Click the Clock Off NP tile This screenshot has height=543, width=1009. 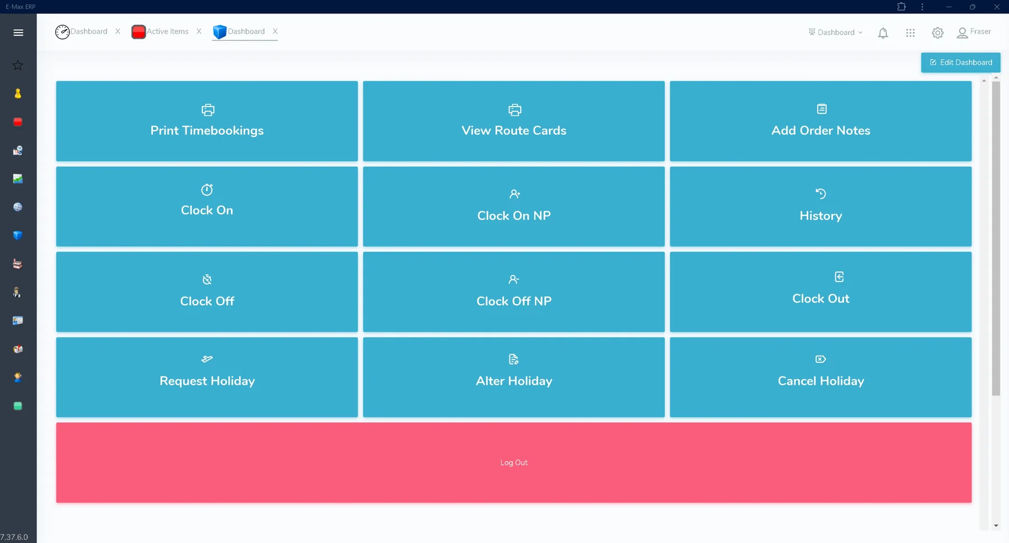click(514, 292)
